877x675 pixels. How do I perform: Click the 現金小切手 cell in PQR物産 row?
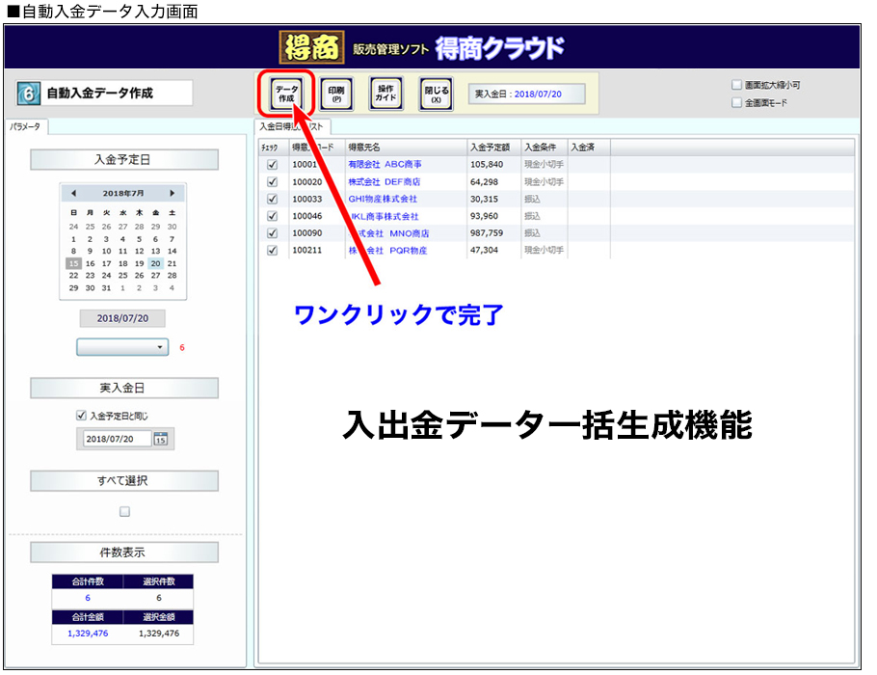coord(545,250)
